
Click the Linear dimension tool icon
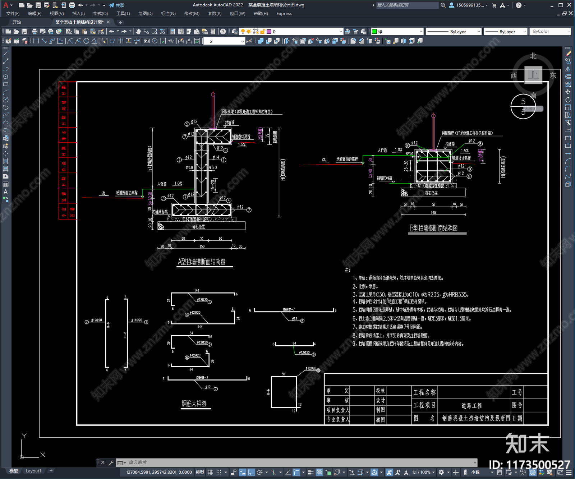click(x=36, y=41)
